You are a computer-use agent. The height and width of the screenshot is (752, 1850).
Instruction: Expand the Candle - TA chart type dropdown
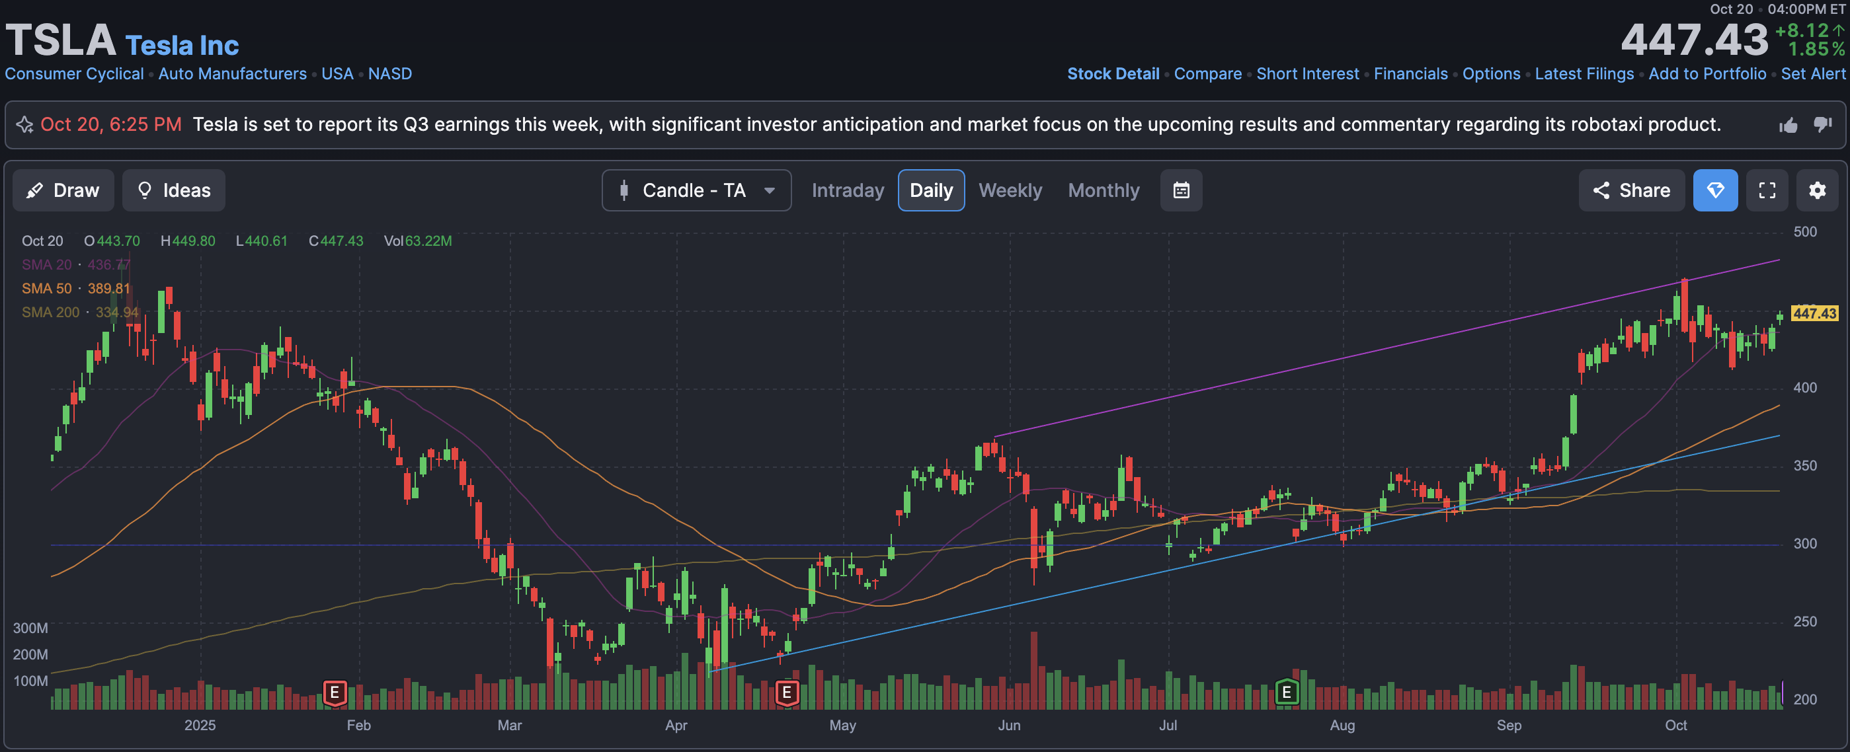click(x=696, y=190)
